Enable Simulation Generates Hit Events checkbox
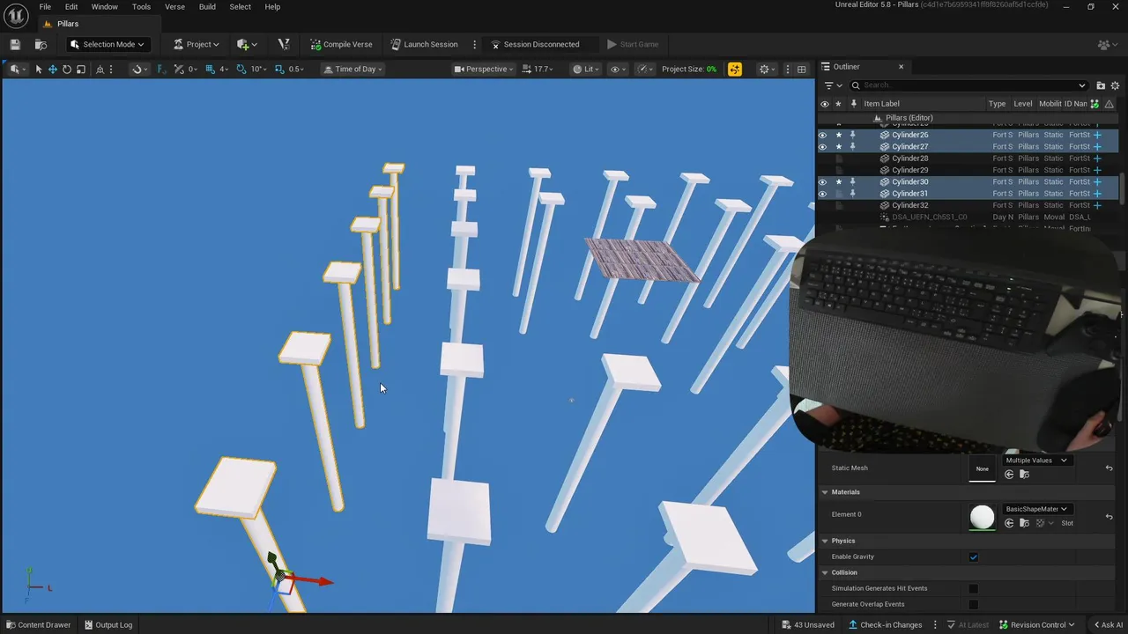The width and height of the screenshot is (1128, 634). pyautogui.click(x=973, y=588)
